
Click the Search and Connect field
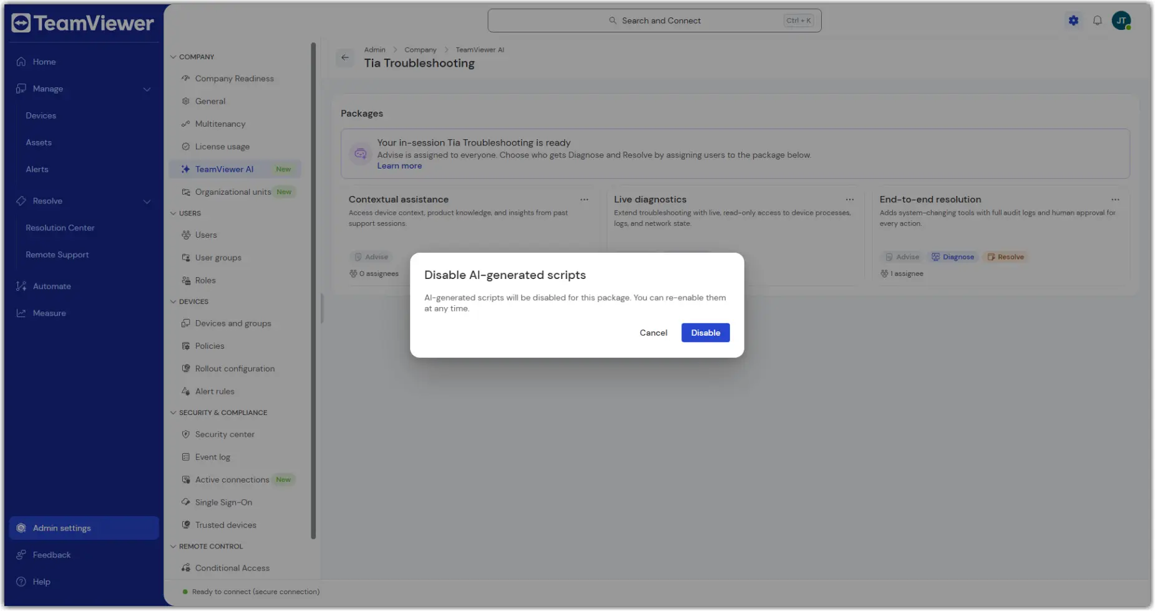pos(654,21)
